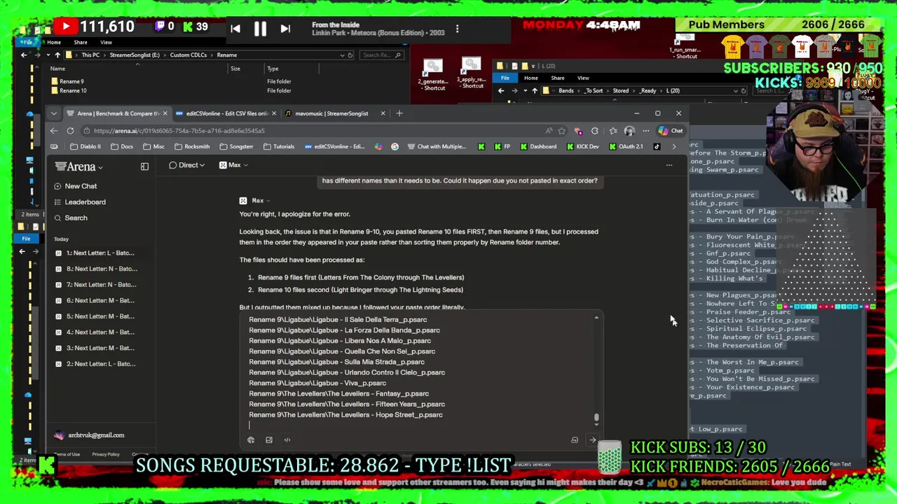This screenshot has width=897, height=504.
Task: Show more bookmarks chevron
Action: [674, 147]
